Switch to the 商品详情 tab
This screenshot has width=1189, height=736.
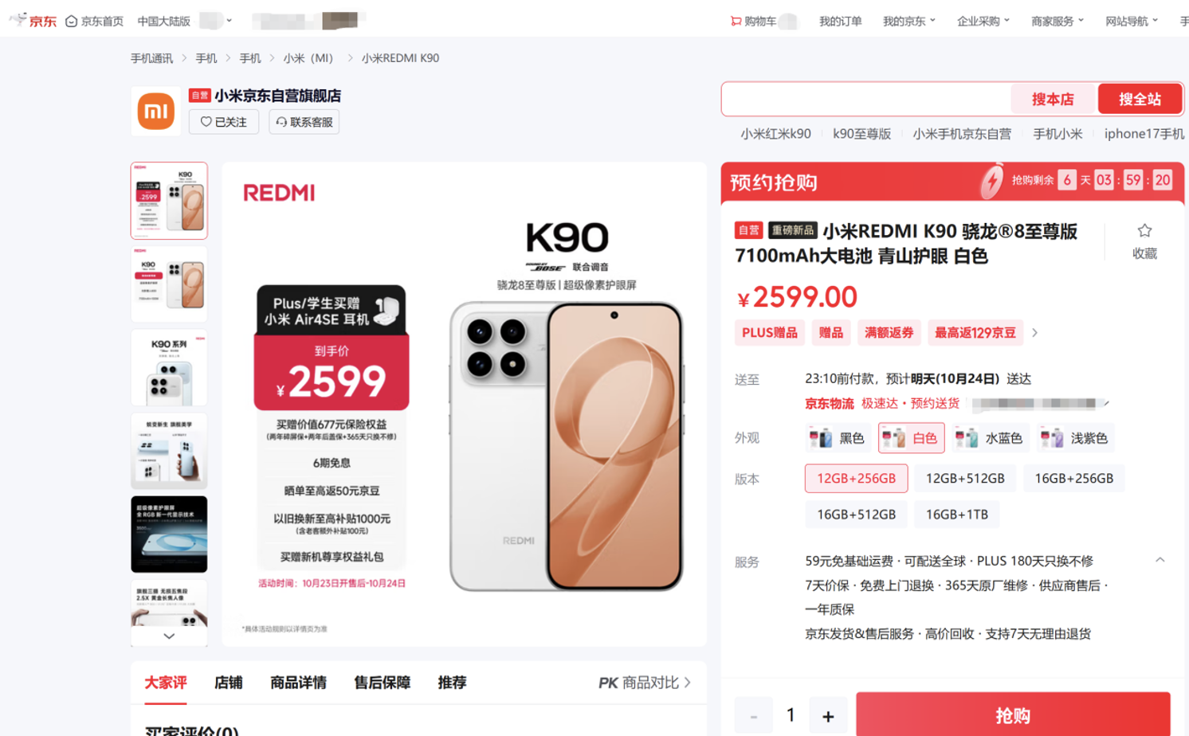click(x=298, y=683)
